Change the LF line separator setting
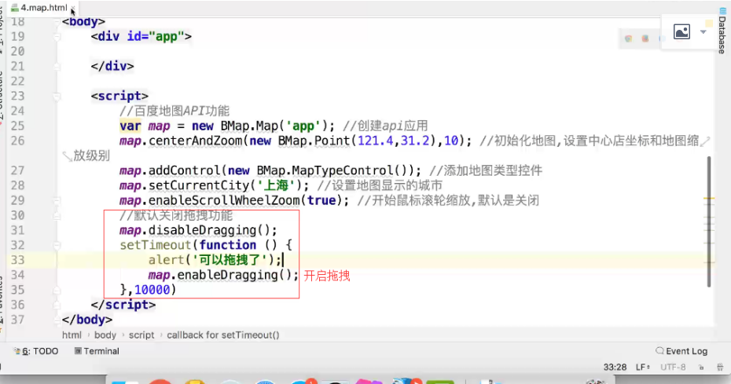The width and height of the screenshot is (731, 384). point(643,368)
